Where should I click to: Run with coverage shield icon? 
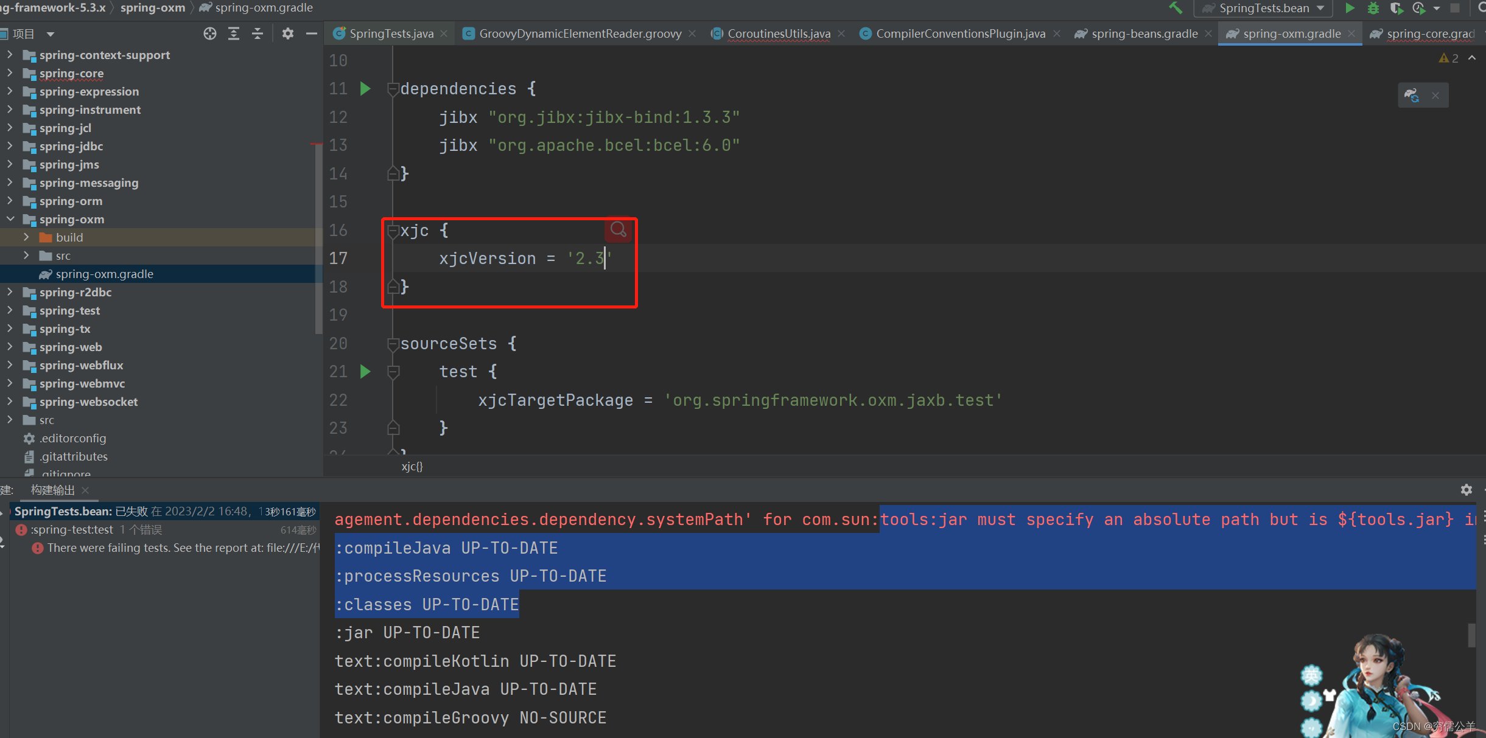coord(1396,8)
